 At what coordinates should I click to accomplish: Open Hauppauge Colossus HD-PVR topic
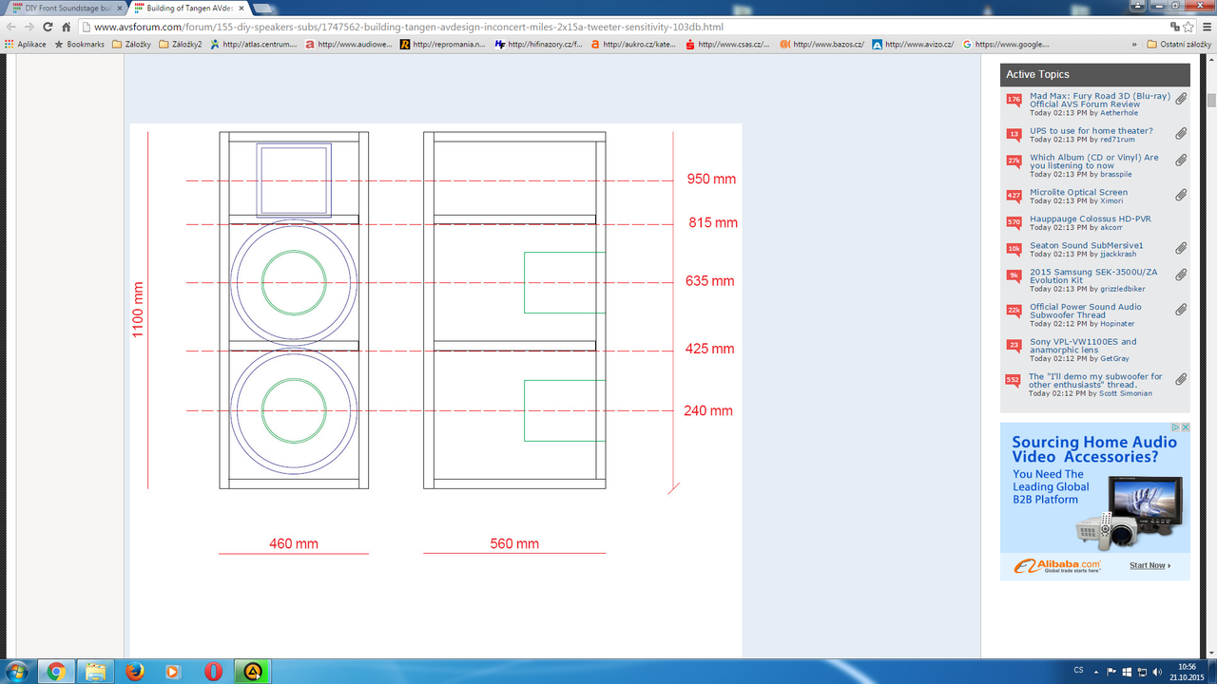tap(1090, 218)
